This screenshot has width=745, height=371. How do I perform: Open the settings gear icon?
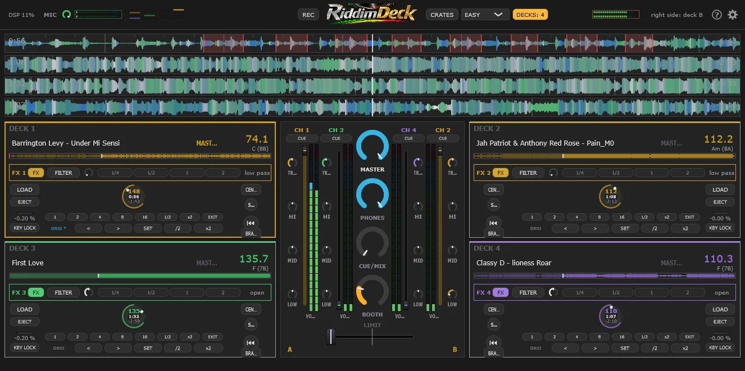(733, 15)
